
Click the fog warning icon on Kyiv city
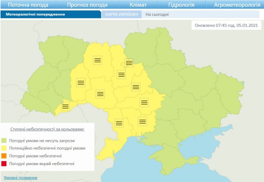129,63
